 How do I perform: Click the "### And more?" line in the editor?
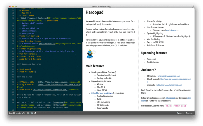point(24,77)
